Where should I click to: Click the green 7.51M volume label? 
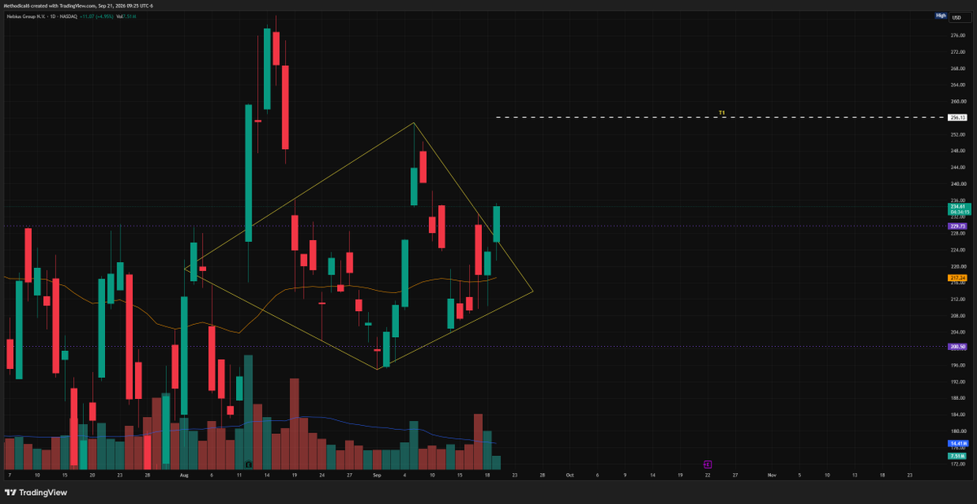point(957,456)
